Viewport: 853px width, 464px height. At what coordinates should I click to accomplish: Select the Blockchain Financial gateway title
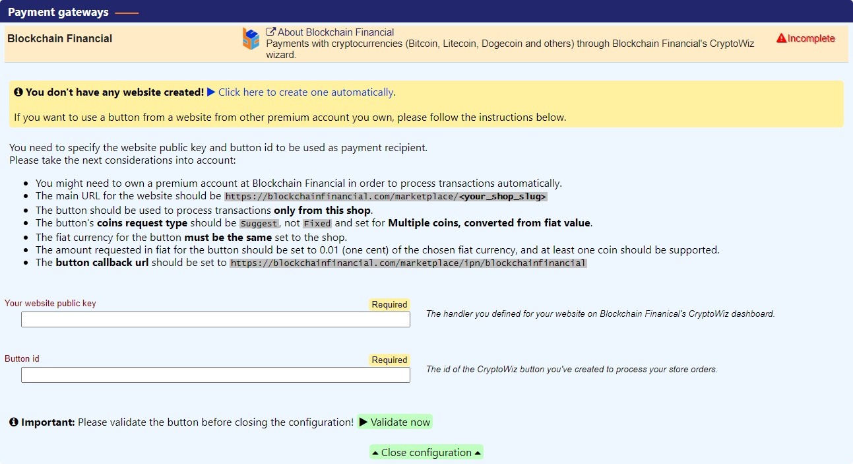pos(60,39)
